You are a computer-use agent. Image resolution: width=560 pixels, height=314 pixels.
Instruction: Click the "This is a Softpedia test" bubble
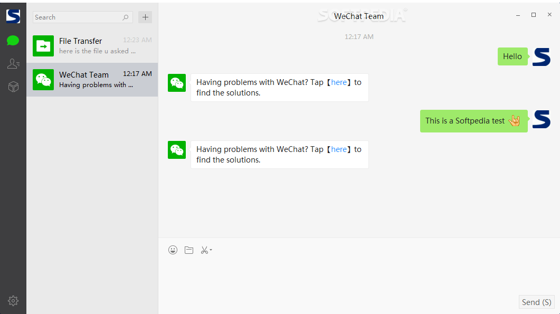473,121
